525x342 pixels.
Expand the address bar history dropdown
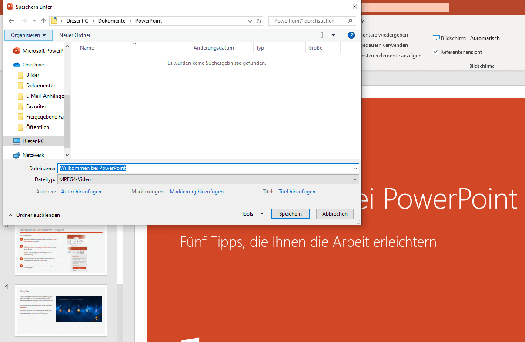pos(250,21)
